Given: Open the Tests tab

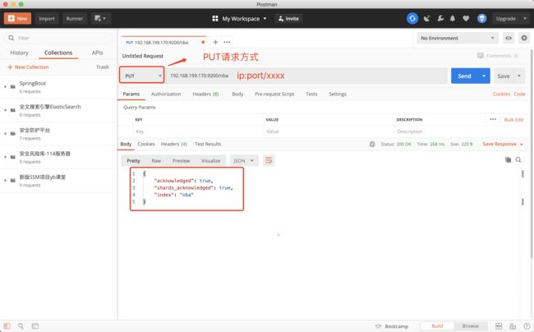Looking at the screenshot, I should pyautogui.click(x=311, y=94).
